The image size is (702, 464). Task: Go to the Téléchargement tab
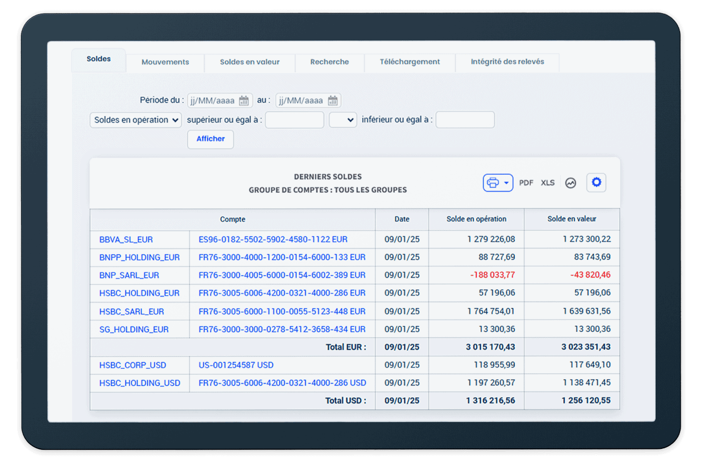click(409, 62)
